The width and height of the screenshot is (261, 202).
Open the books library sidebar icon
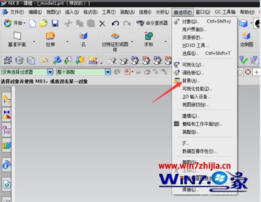click(7, 145)
